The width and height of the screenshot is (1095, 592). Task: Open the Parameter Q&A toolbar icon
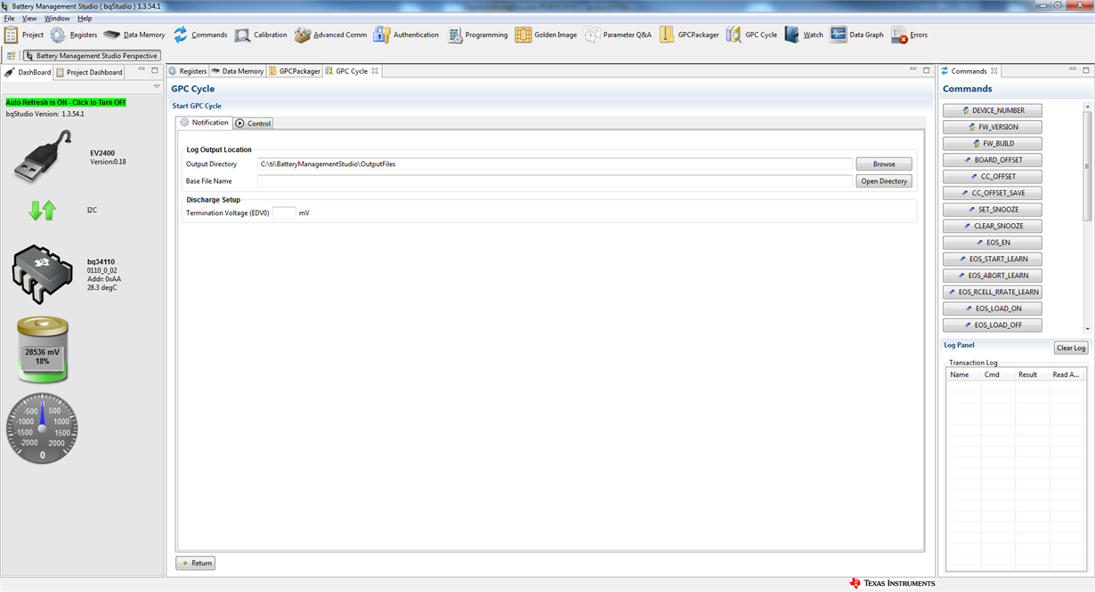click(592, 35)
